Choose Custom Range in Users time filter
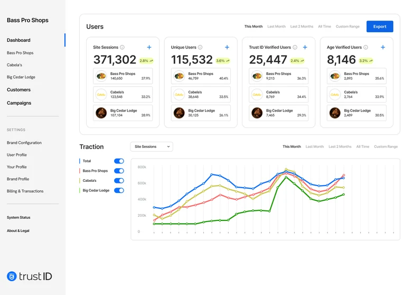Image resolution: width=414 pixels, height=295 pixels. 347,26
